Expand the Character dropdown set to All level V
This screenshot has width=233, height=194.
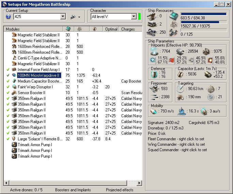coord(134,17)
